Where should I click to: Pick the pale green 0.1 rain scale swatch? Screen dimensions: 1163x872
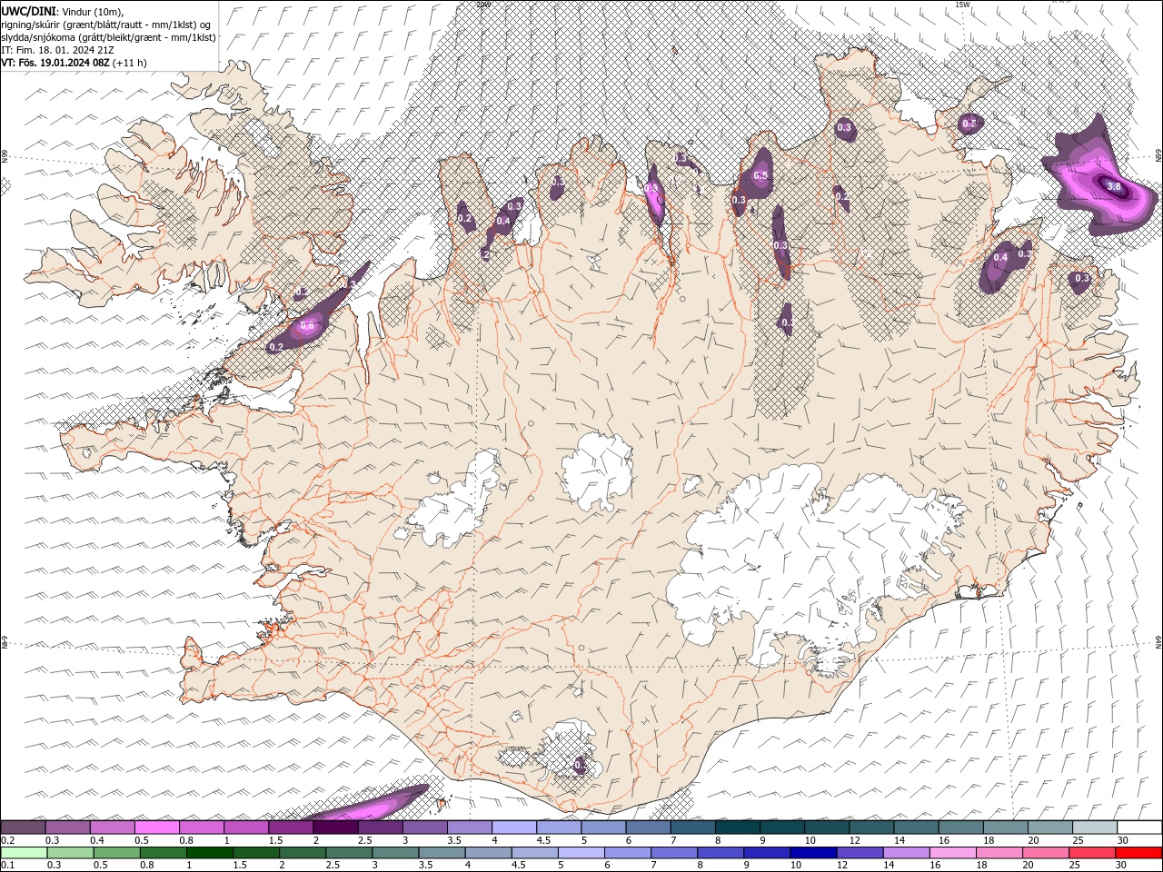pos(24,853)
